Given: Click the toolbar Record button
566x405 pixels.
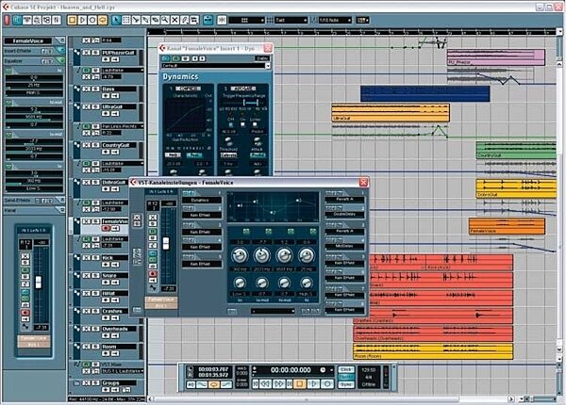Looking at the screenshot, I should pyautogui.click(x=92, y=20).
